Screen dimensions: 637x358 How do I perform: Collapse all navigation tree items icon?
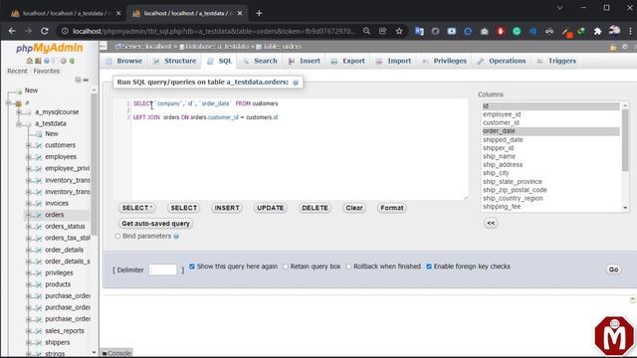pyautogui.click(x=78, y=80)
